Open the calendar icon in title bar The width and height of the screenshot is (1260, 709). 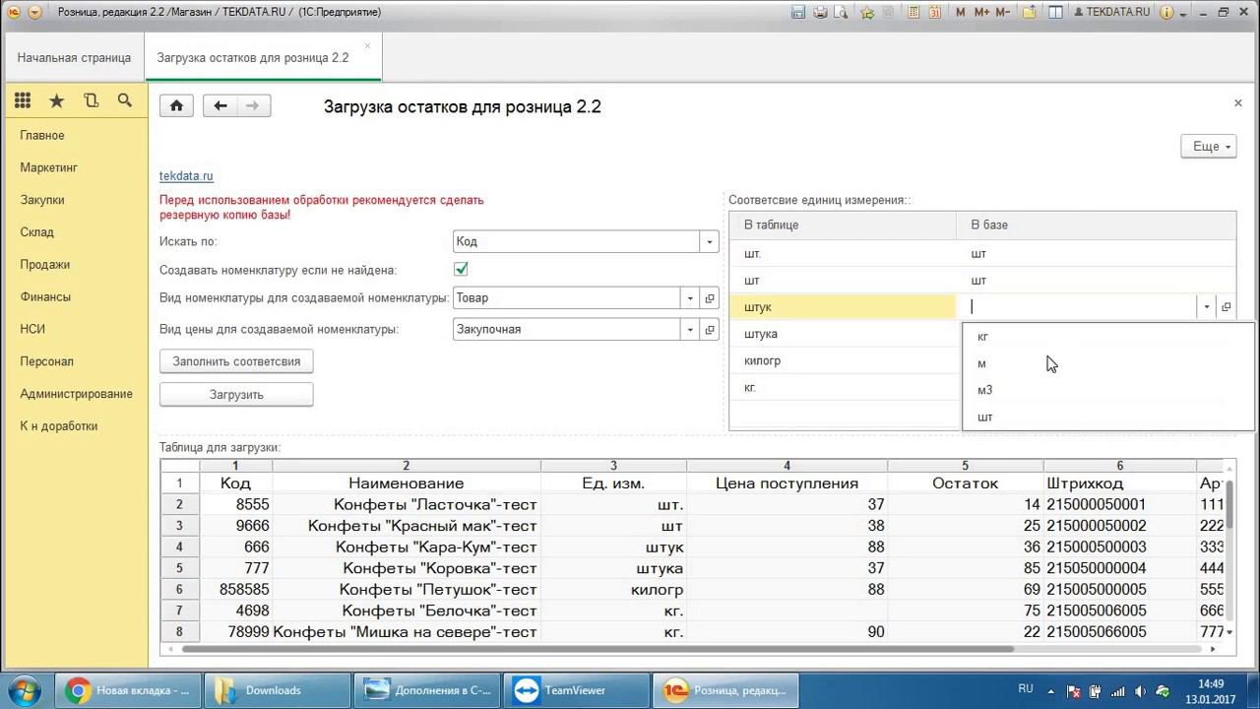pos(934,12)
